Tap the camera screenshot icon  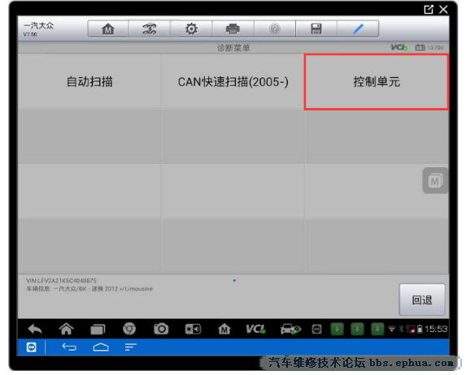(161, 329)
